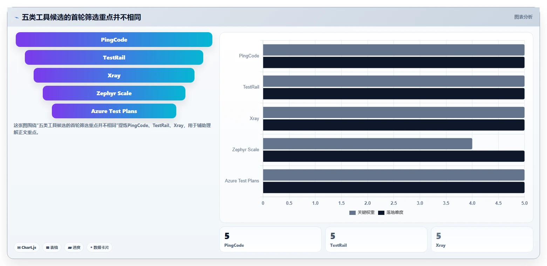547x266 pixels.
Task: Click the icon in the 进度 tag
Action: (x=70, y=247)
